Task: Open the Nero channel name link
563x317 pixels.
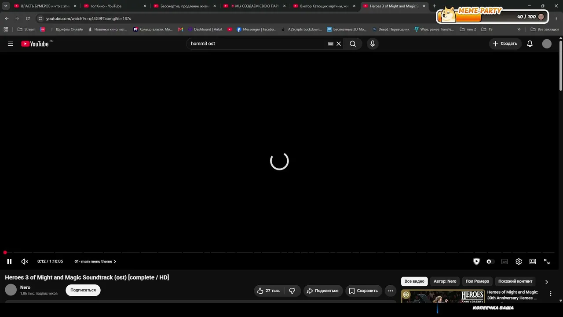Action: pyautogui.click(x=25, y=288)
